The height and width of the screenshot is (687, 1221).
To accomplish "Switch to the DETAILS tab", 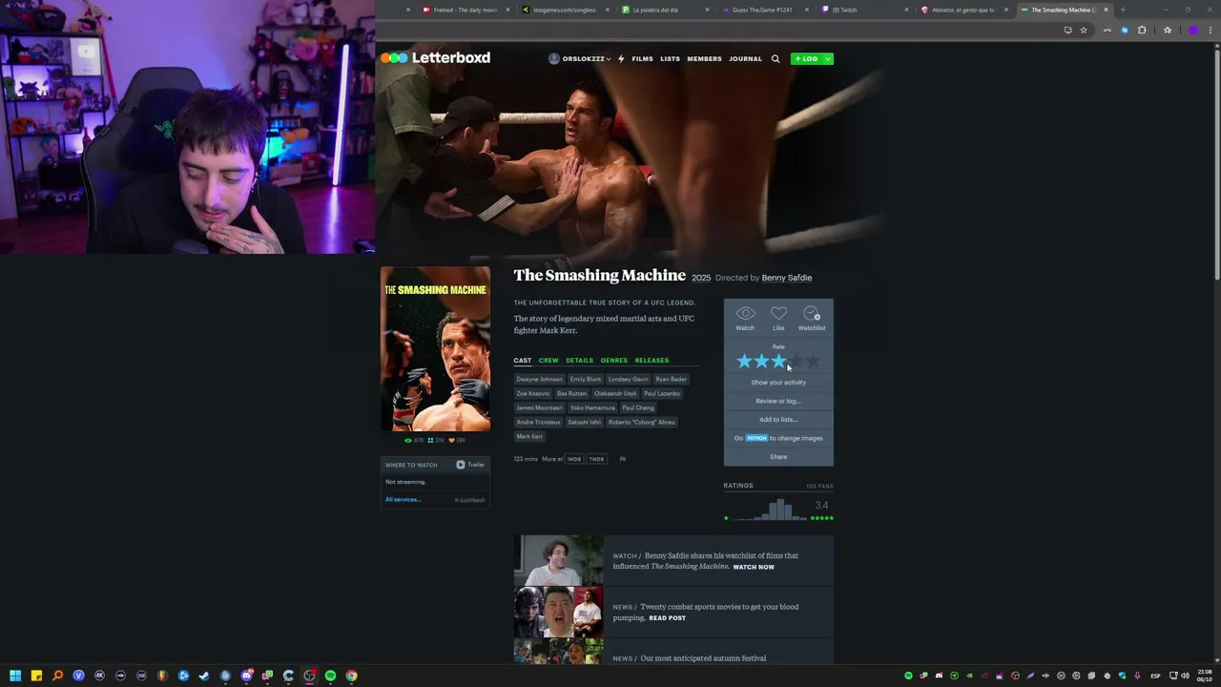I will 579,361.
